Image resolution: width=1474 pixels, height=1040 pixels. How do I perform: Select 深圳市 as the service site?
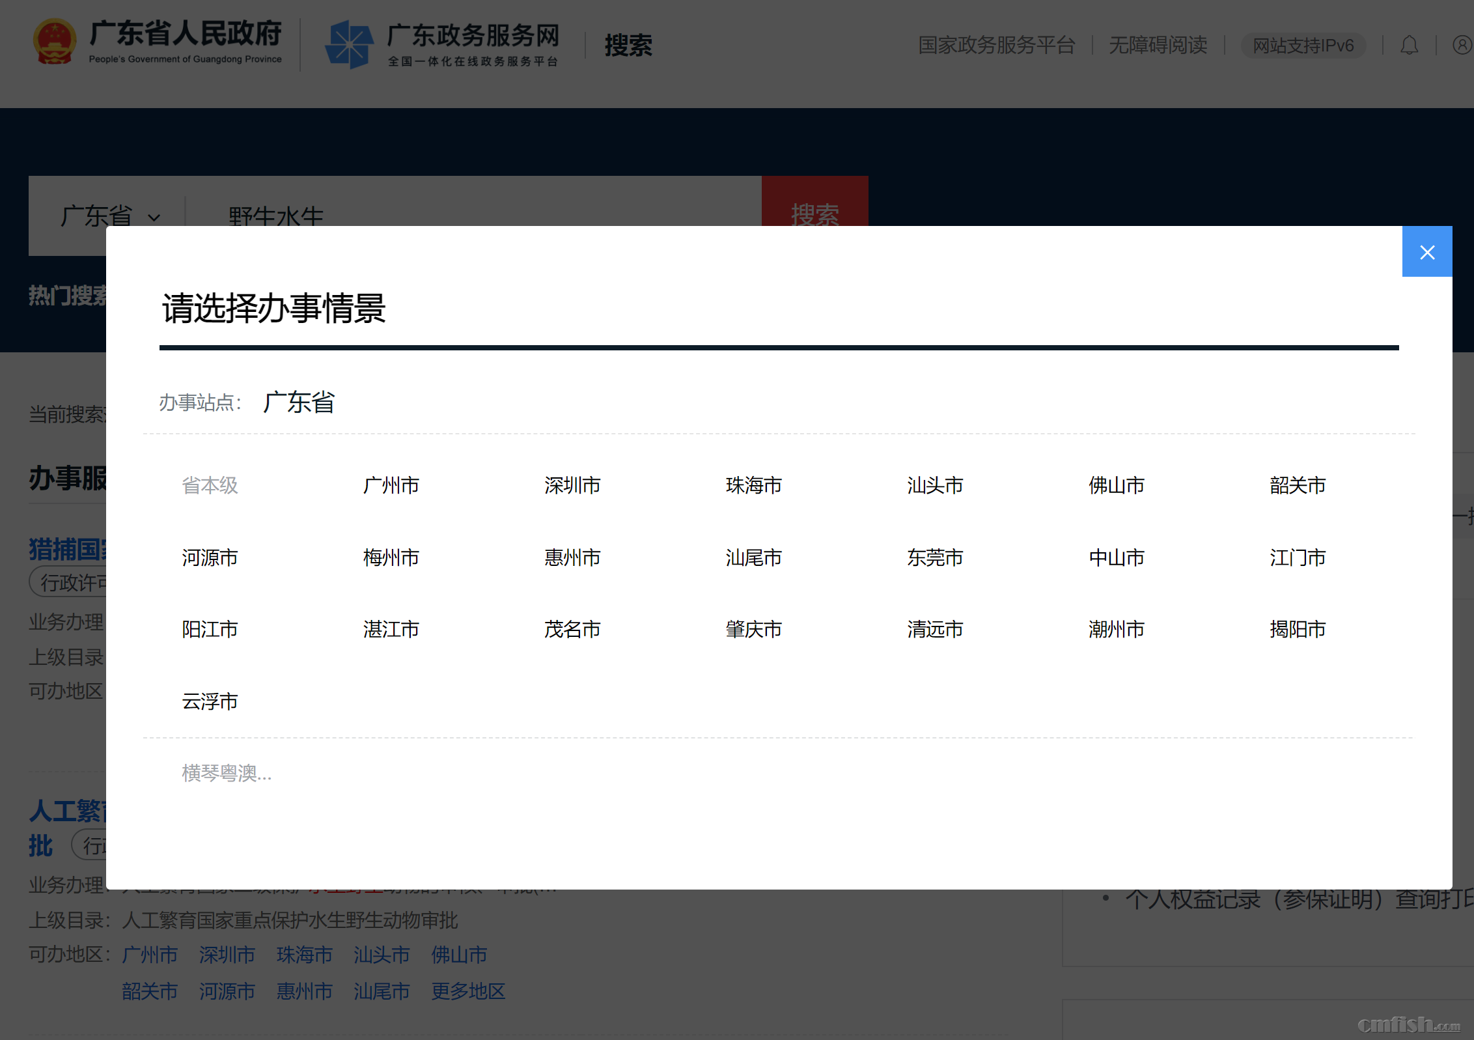572,485
